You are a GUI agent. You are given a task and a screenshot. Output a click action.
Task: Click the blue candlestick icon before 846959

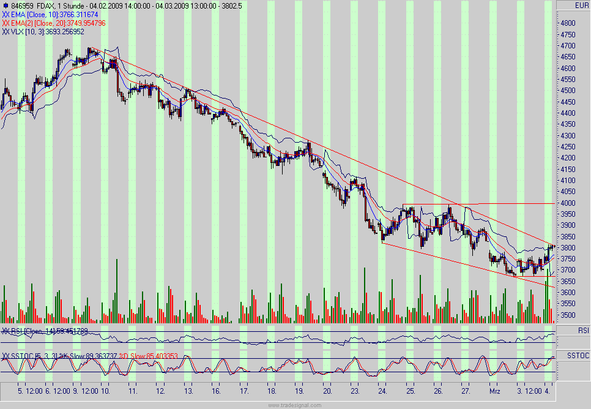tap(5, 6)
